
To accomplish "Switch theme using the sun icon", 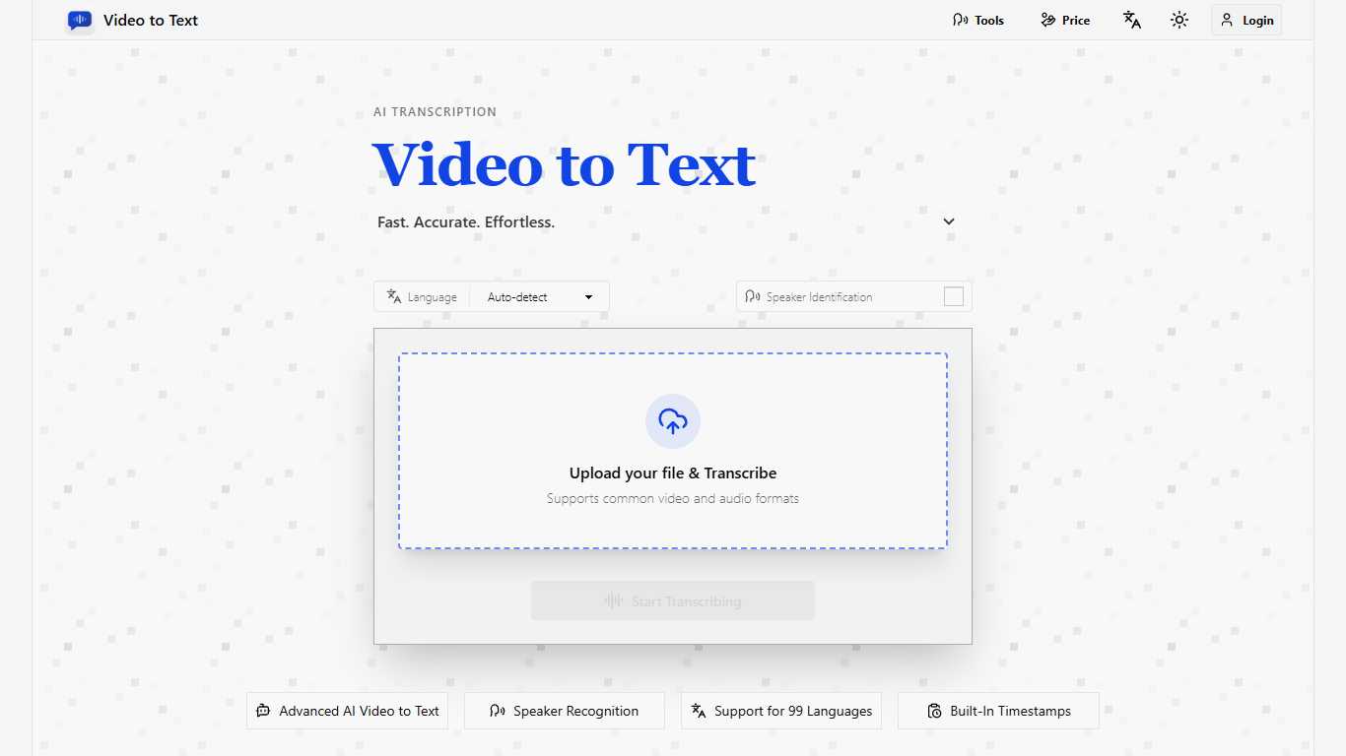I will tap(1178, 19).
